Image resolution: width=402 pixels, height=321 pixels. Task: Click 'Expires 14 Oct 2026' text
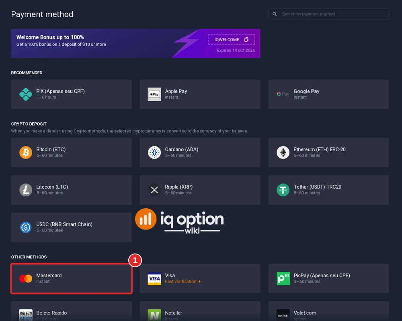click(x=236, y=51)
